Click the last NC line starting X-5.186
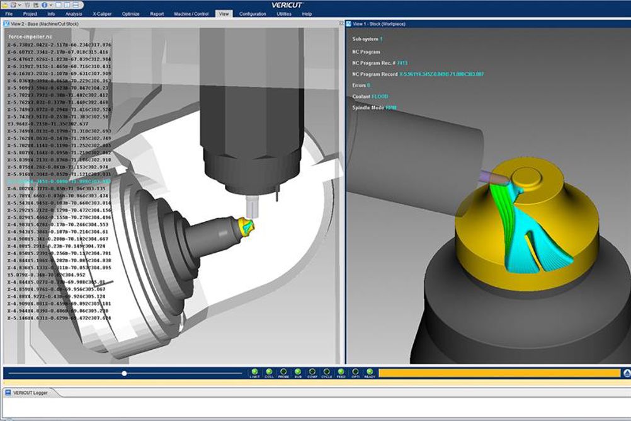Screen dimensions: 631x421 pyautogui.click(x=59, y=318)
